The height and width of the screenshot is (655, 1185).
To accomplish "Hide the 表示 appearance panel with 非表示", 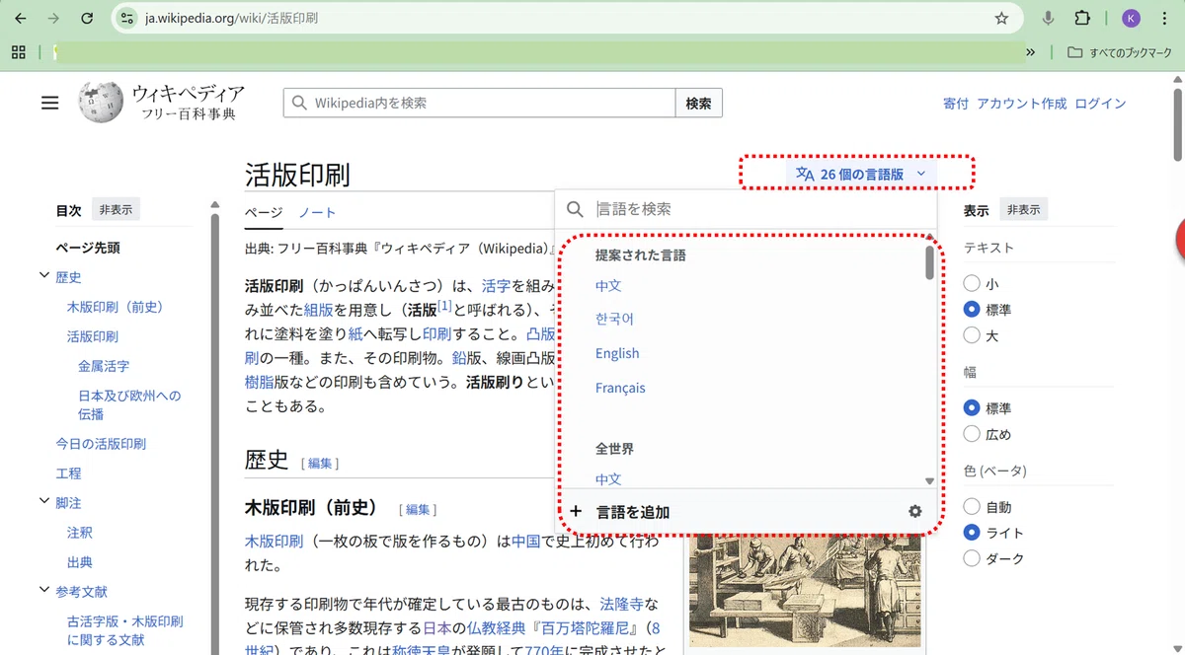I will [1023, 209].
